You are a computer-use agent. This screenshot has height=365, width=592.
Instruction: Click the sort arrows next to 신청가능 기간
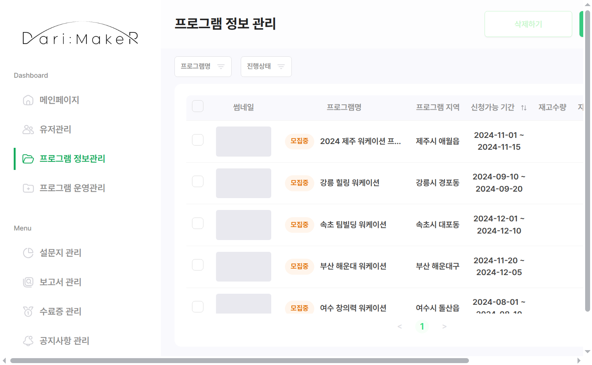tap(524, 108)
